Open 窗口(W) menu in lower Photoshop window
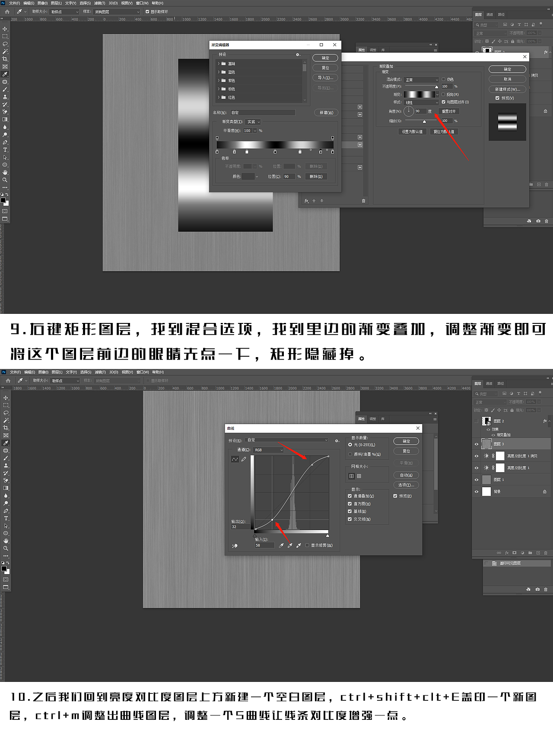 click(143, 372)
